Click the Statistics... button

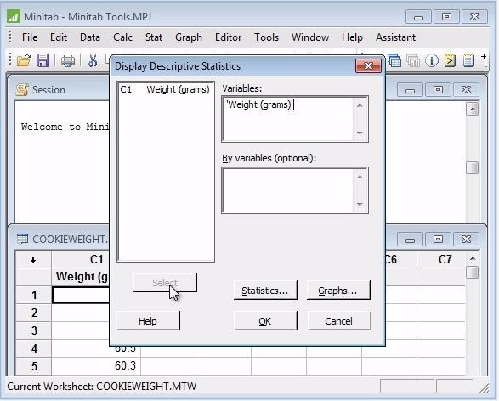265,291
